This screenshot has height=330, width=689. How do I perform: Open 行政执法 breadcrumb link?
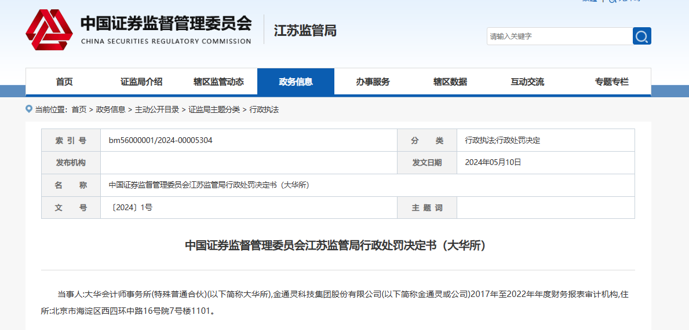[x=264, y=109]
